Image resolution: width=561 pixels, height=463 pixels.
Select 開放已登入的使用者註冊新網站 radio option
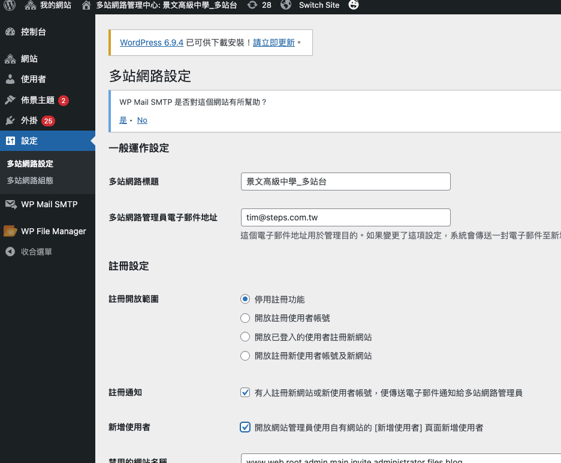pos(245,337)
